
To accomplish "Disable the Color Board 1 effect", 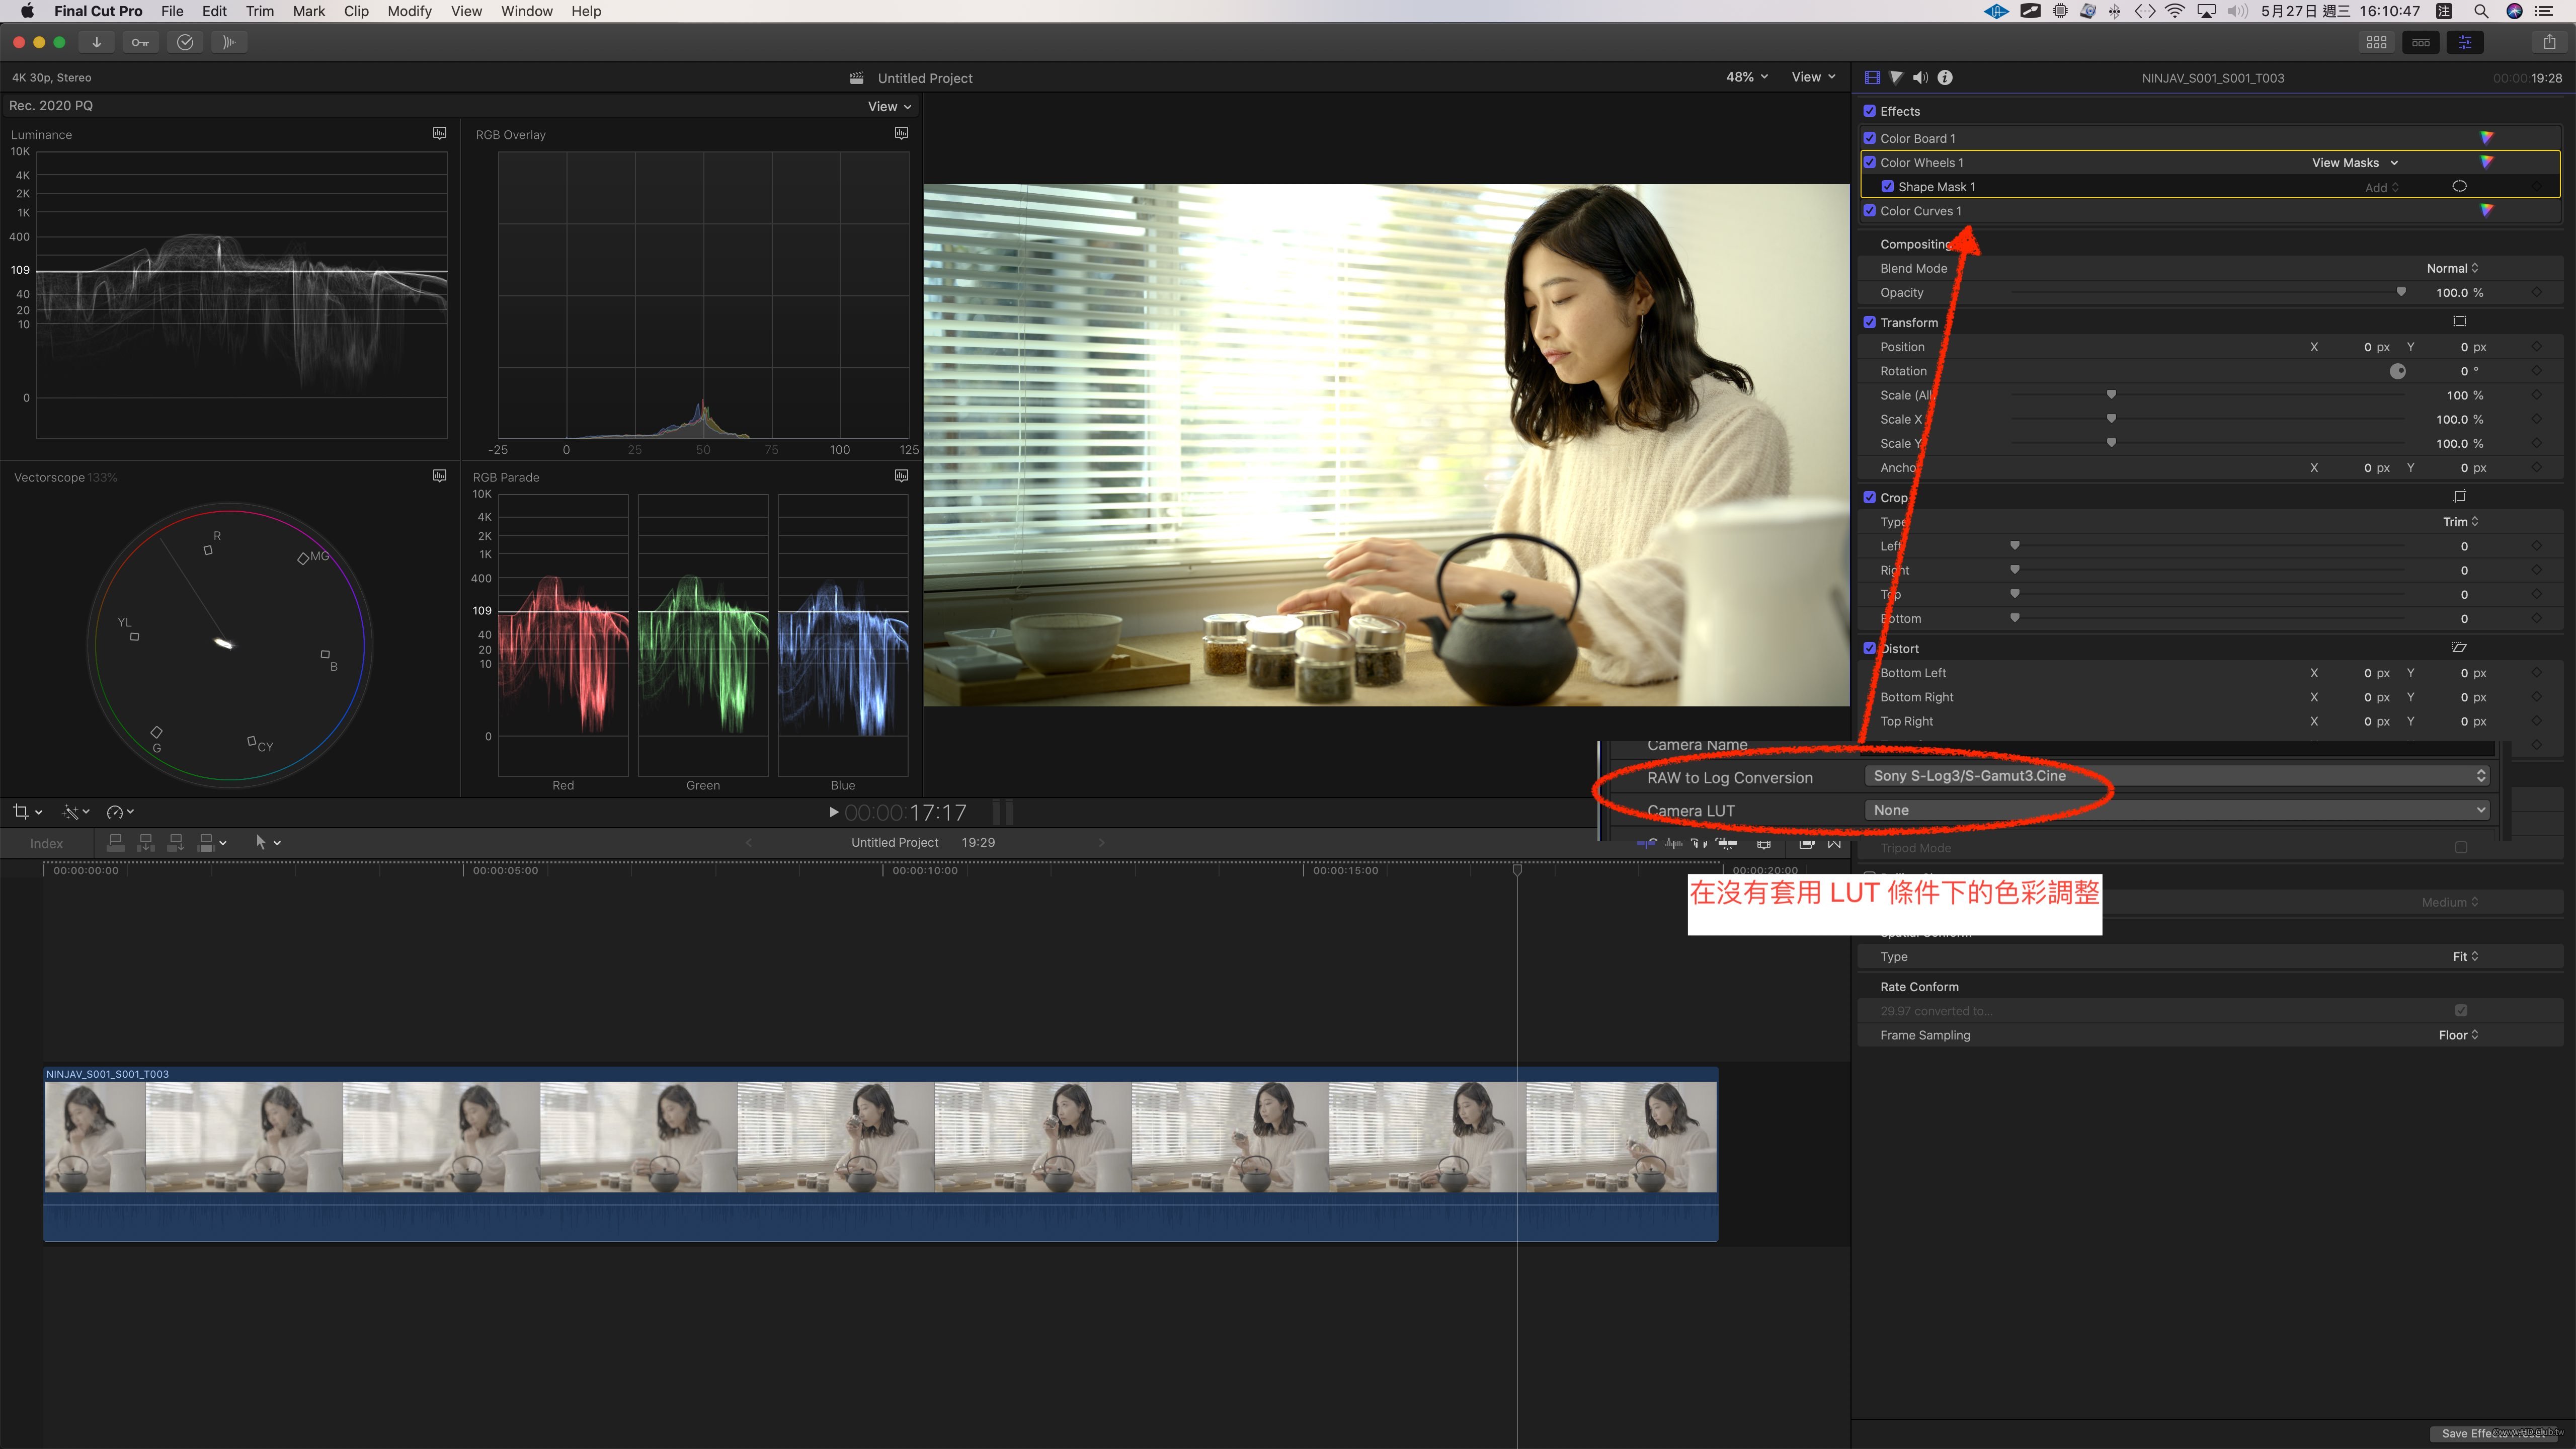I will point(1869,138).
